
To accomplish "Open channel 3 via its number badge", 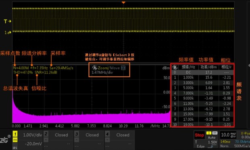I will (77, 134).
